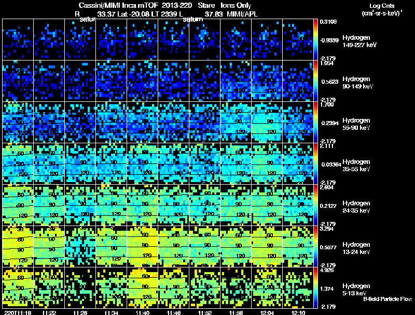
Task: Click the 0.2127 color scale value
Action: (328, 206)
